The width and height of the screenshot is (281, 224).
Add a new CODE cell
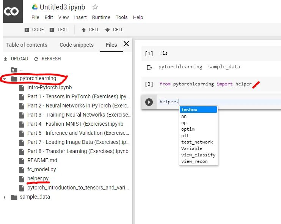coord(34,30)
